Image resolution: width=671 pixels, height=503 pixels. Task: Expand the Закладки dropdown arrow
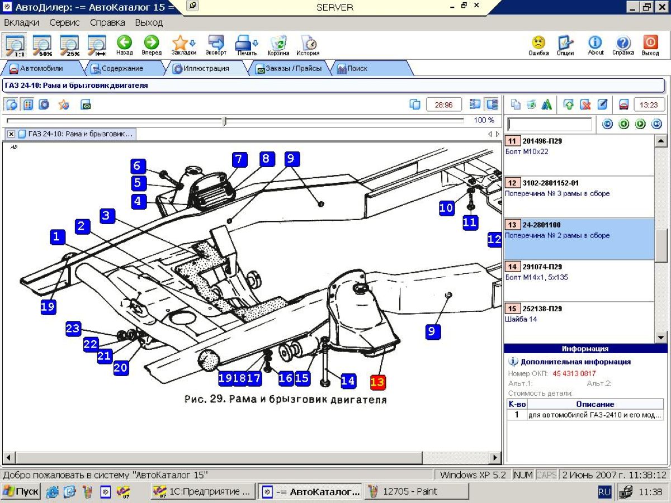click(x=193, y=43)
